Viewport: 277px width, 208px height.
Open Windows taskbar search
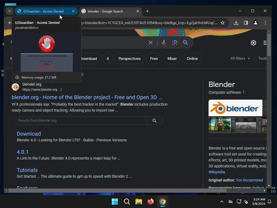click(127, 201)
